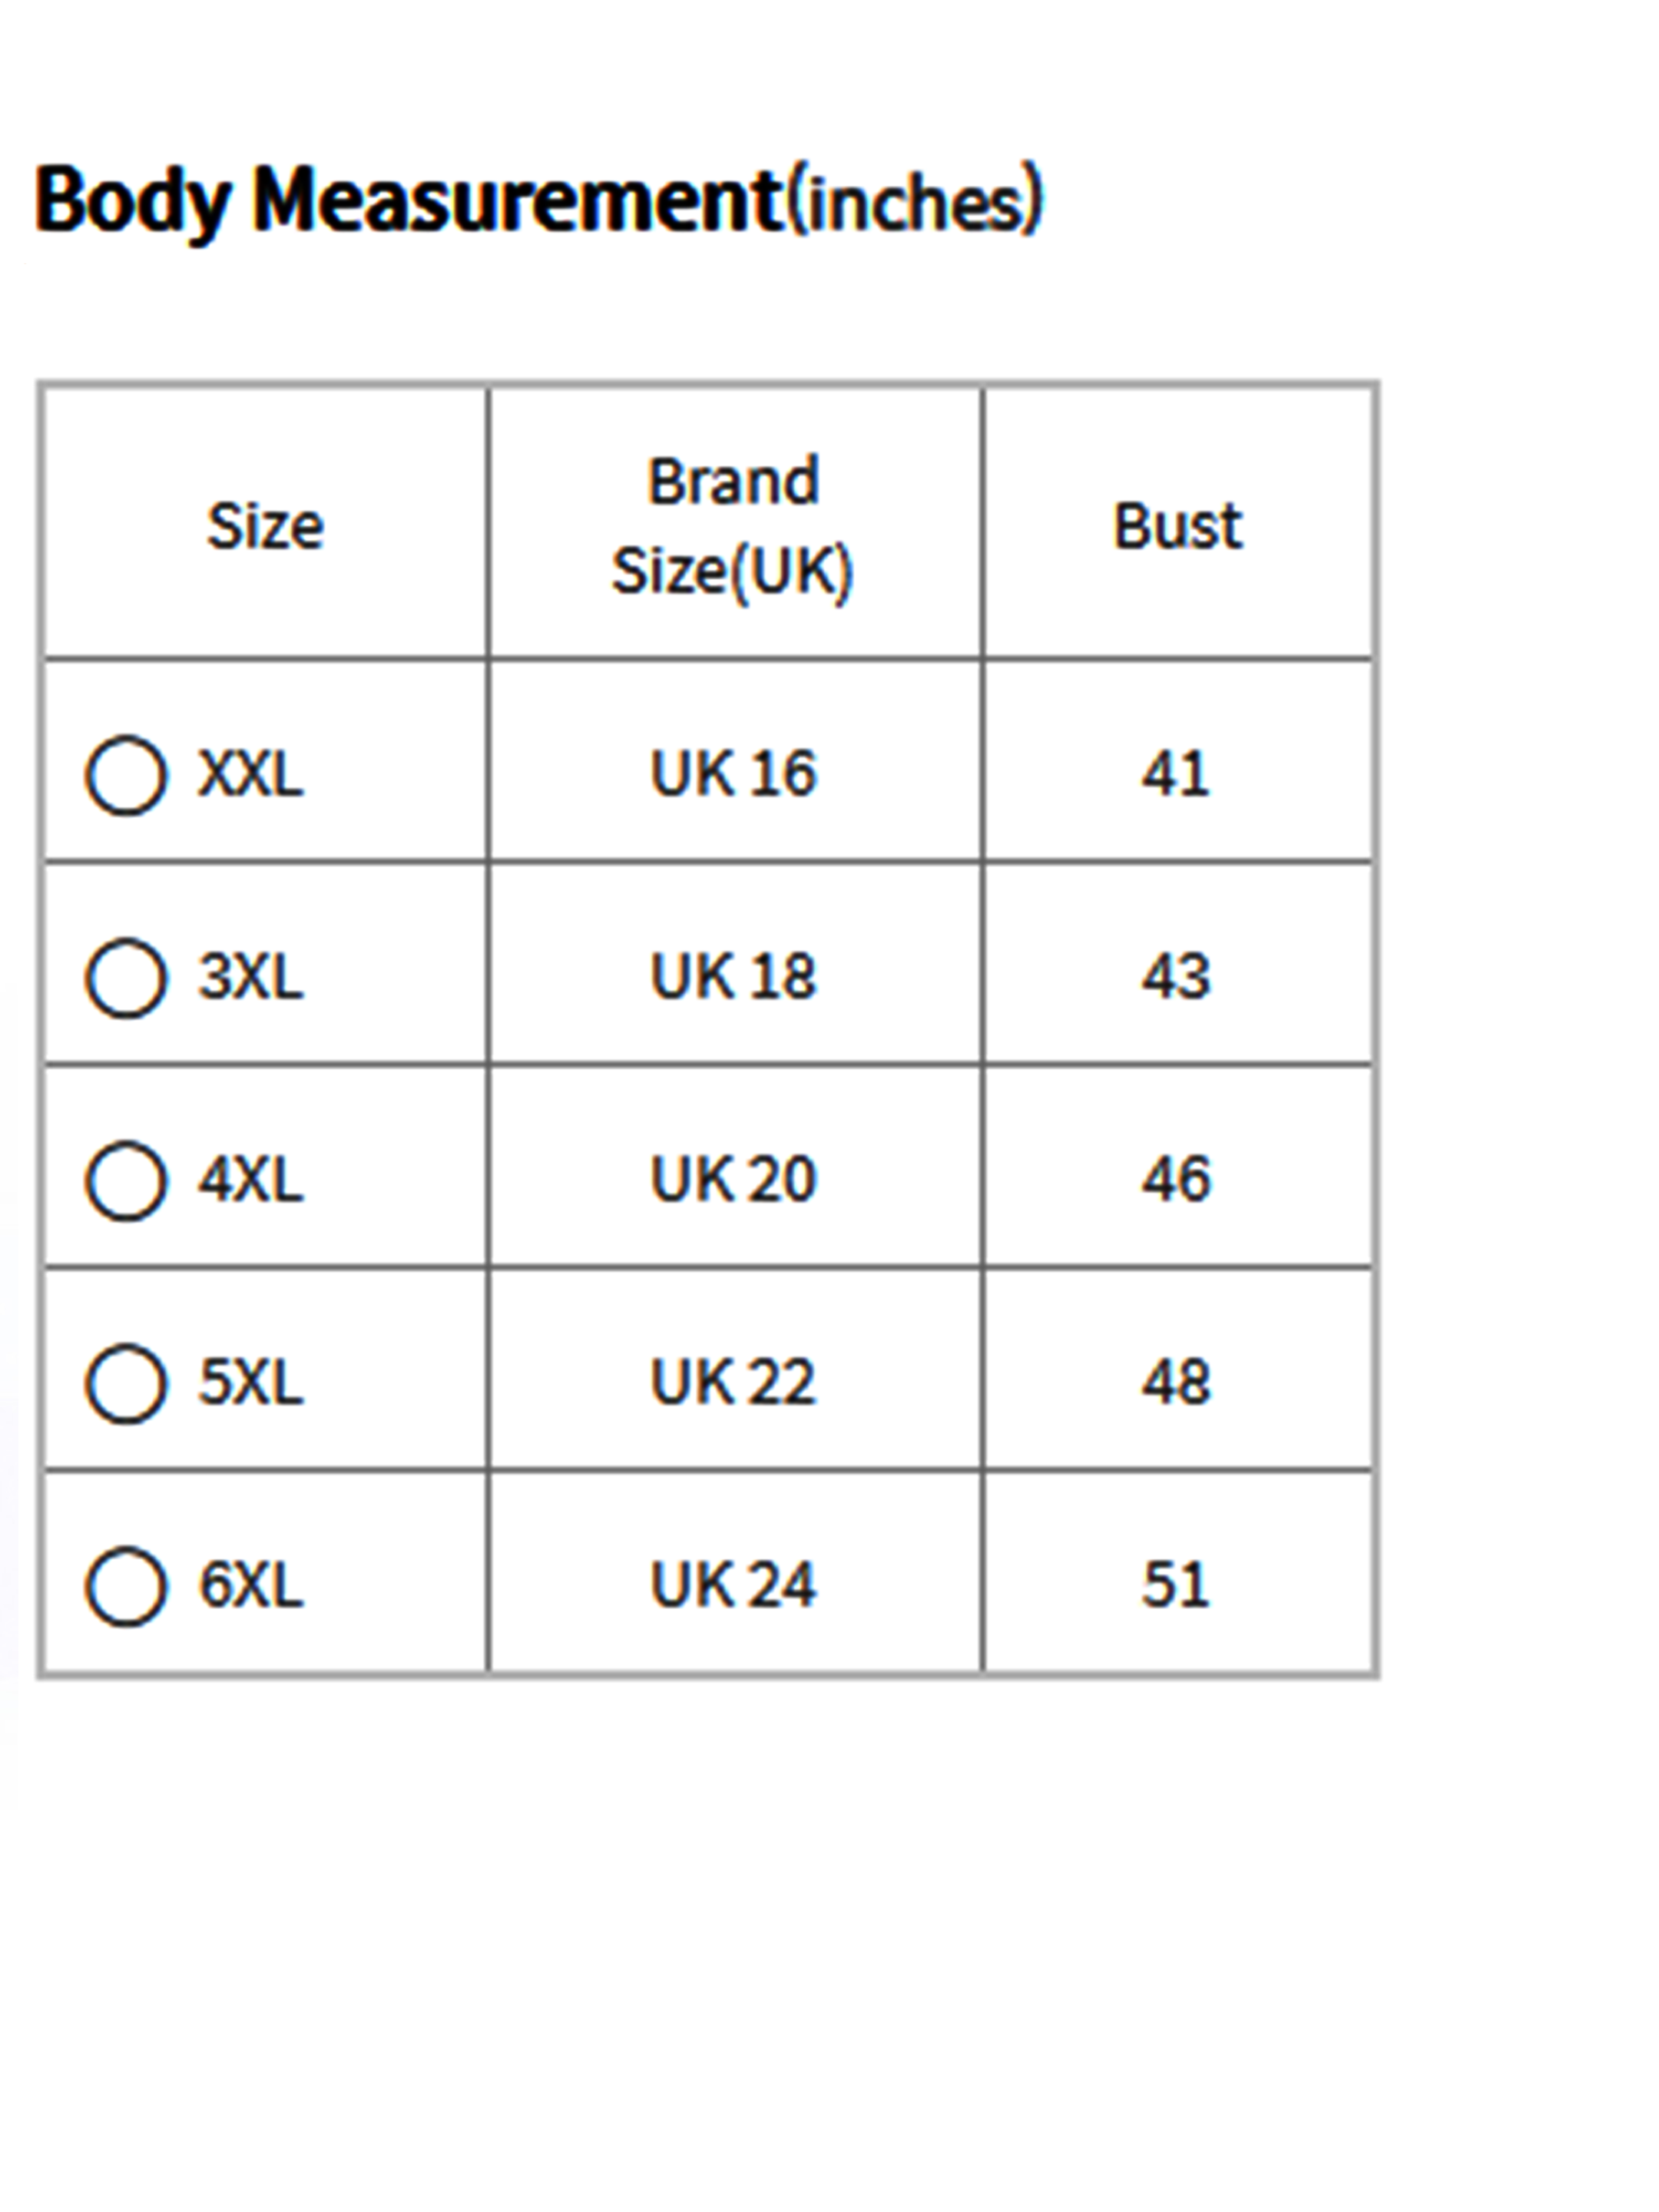Pick the 4XL size option circle
The image size is (1659, 2212).
point(125,1180)
